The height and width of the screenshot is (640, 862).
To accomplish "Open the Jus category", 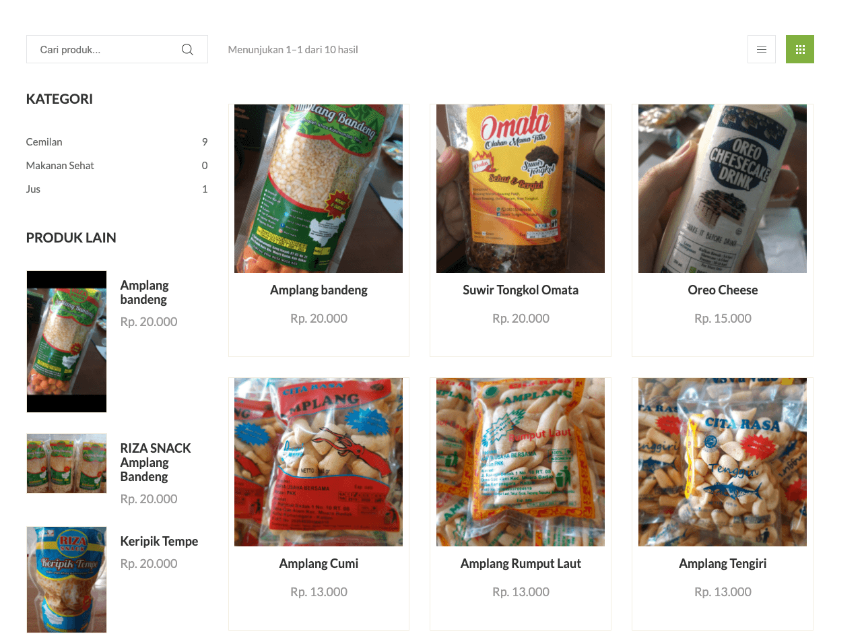I will coord(34,189).
